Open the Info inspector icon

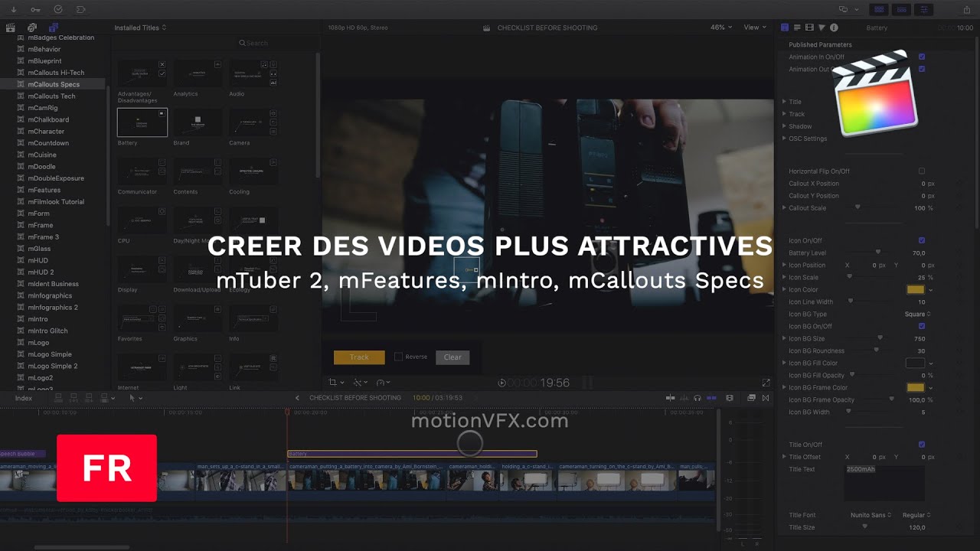pos(834,28)
